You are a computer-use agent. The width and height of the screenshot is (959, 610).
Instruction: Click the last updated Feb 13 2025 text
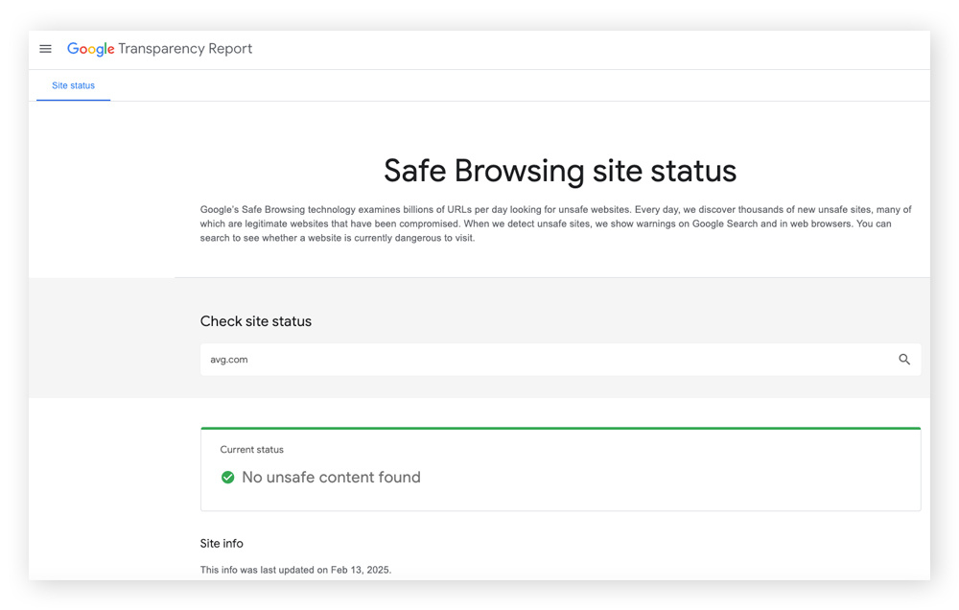click(x=295, y=569)
